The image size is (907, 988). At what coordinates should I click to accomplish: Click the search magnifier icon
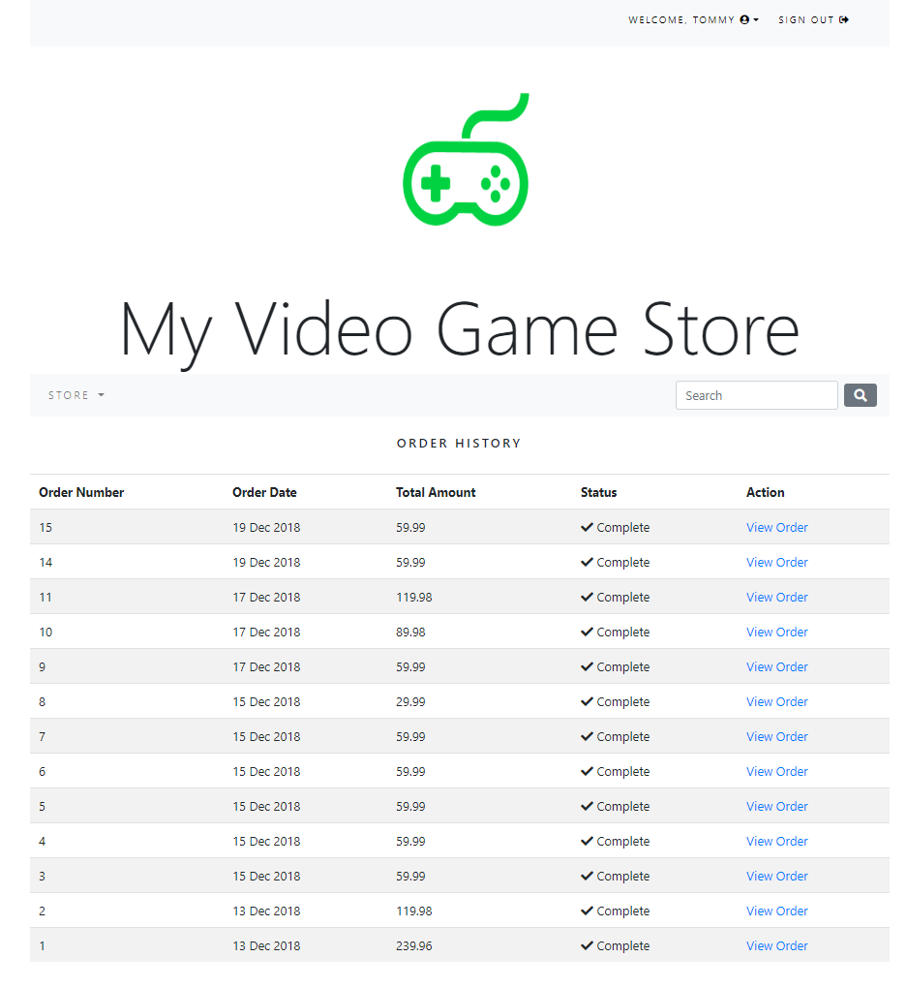(860, 395)
